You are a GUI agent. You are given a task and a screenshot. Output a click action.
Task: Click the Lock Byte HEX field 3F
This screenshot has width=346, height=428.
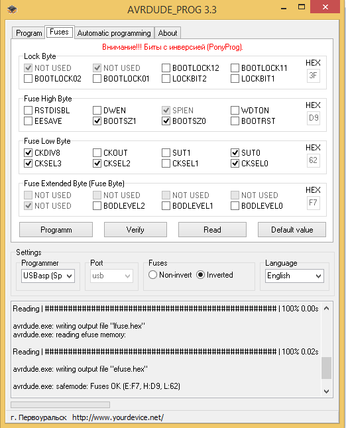point(314,76)
